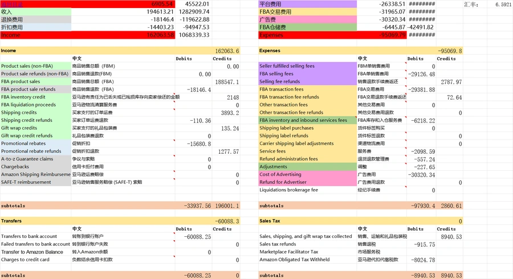This screenshot has width=513, height=279.
Task: Select the FBA transaction fee refunds 72.64
Action: [454, 97]
